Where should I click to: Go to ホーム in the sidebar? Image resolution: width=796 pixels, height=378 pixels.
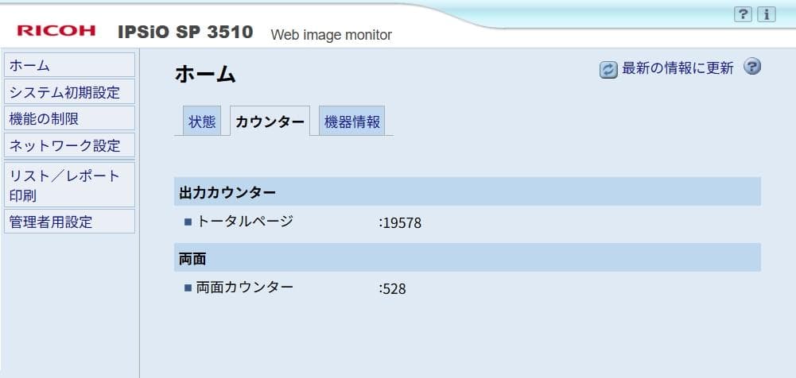point(69,65)
